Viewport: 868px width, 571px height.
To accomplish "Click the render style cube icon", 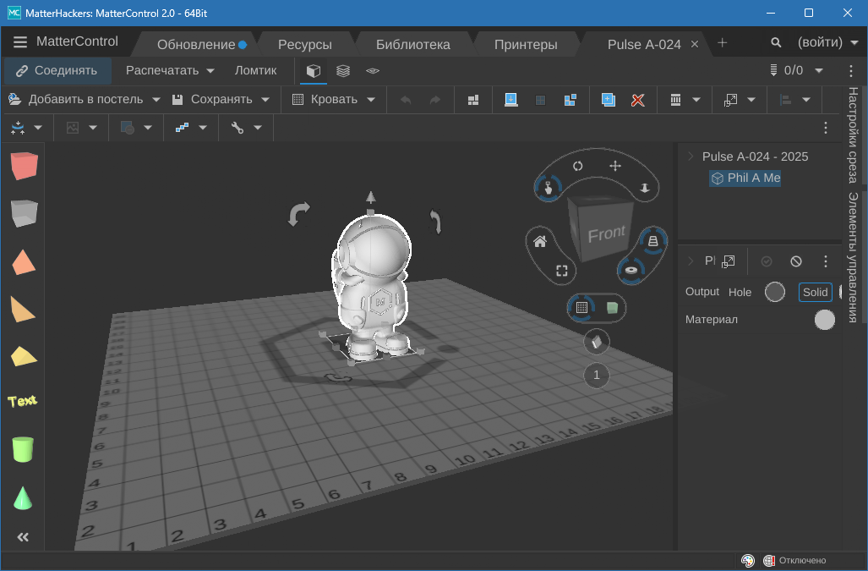I will 596,343.
